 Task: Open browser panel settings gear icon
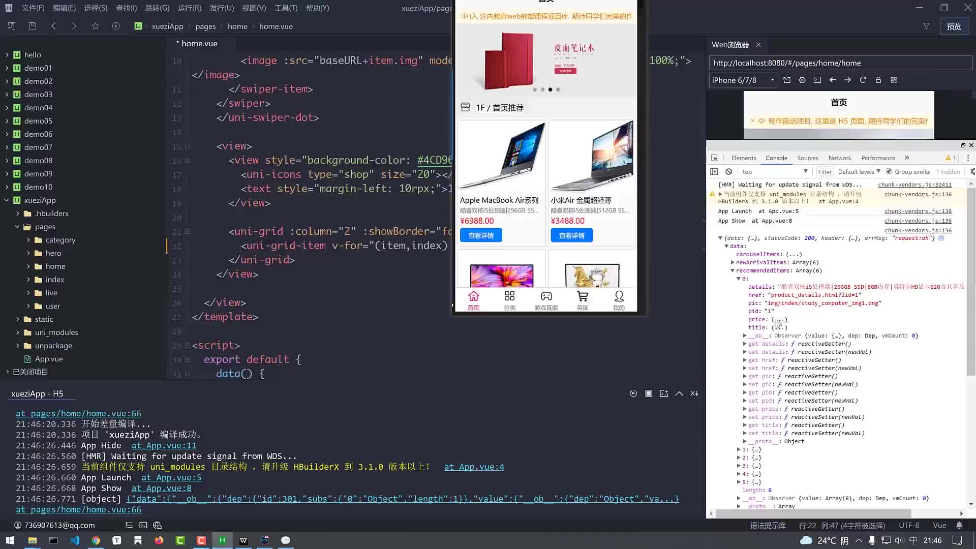[802, 80]
